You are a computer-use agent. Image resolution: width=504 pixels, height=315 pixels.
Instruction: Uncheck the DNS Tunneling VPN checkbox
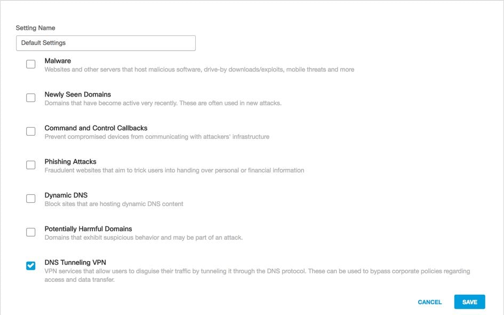coord(31,266)
